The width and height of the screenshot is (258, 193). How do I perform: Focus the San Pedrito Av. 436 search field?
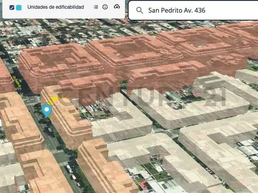193,10
